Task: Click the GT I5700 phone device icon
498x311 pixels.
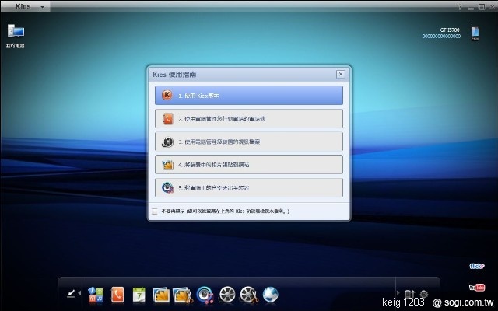Action: click(473, 33)
